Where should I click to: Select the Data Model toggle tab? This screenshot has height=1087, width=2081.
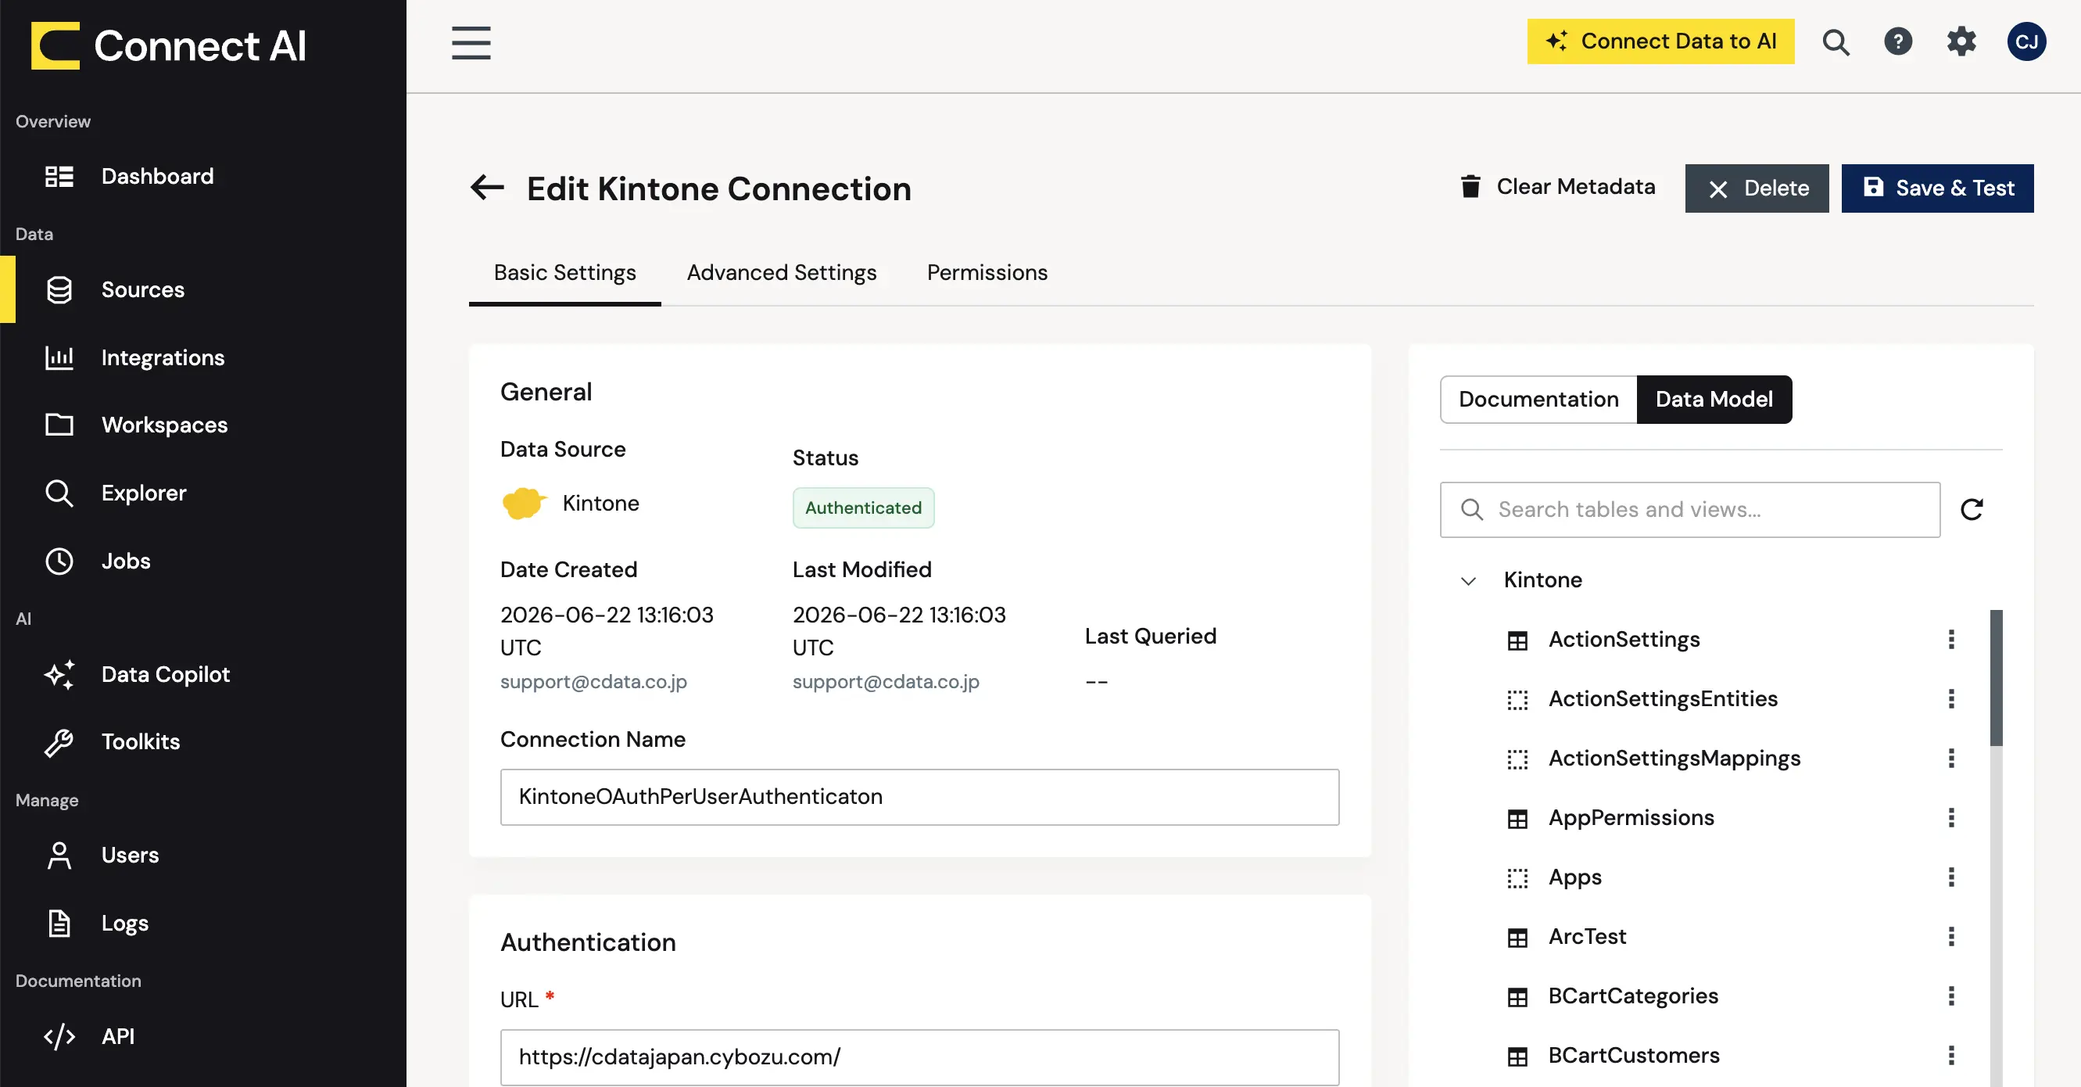(1714, 400)
